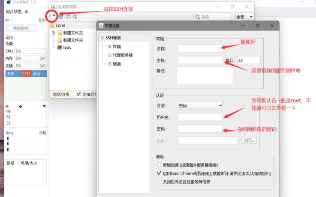316x197 pixels.
Task: Click the 密码 password field
Action: coord(200,129)
